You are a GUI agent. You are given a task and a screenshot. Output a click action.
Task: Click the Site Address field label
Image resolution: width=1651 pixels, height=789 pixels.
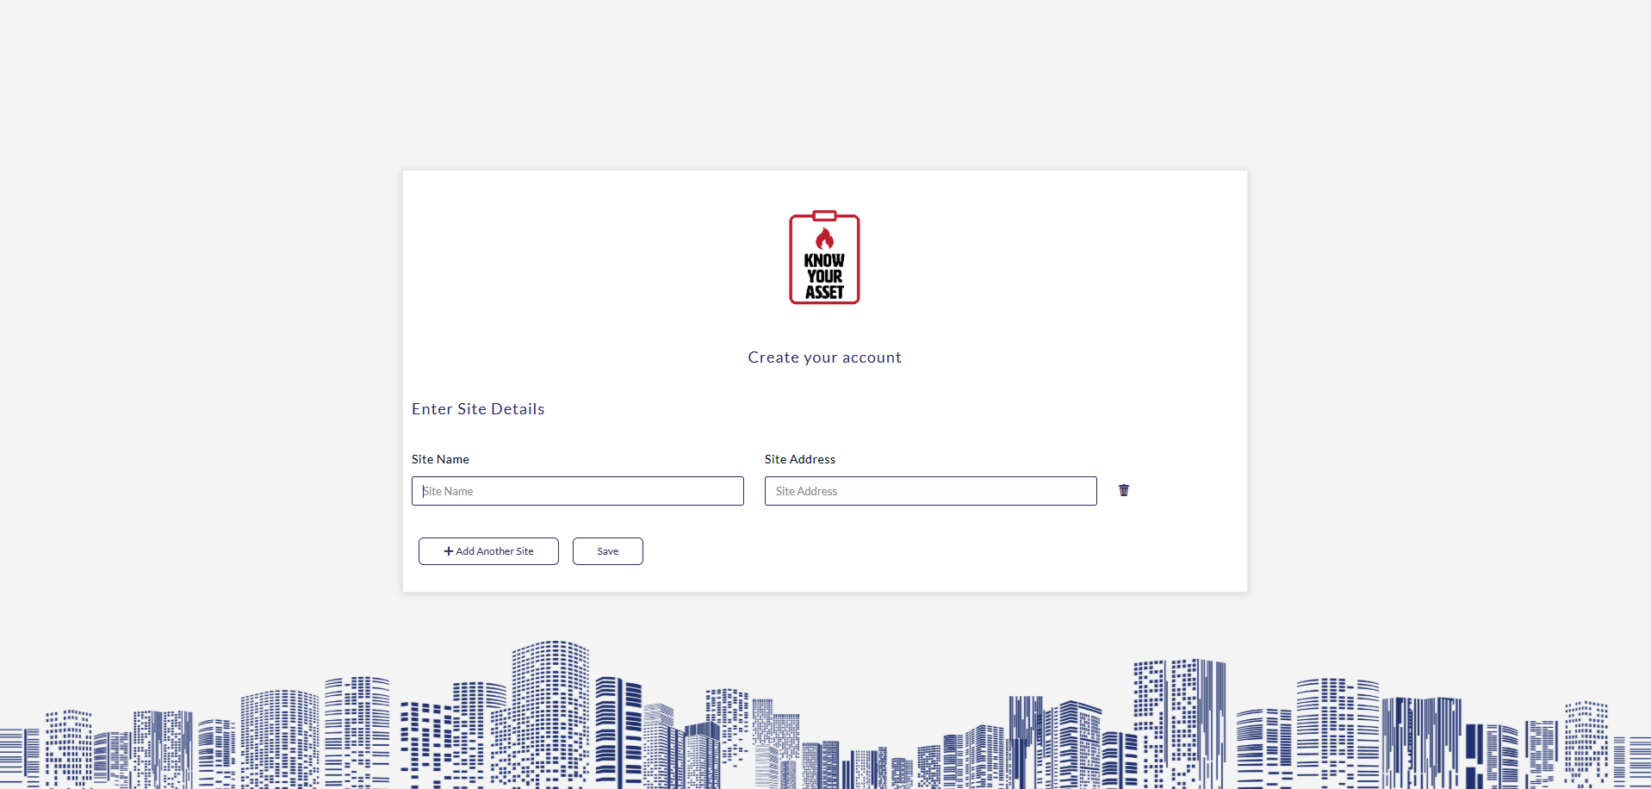799,459
